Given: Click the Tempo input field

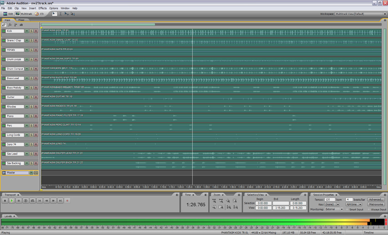Looking at the screenshot, I should [x=330, y=200].
